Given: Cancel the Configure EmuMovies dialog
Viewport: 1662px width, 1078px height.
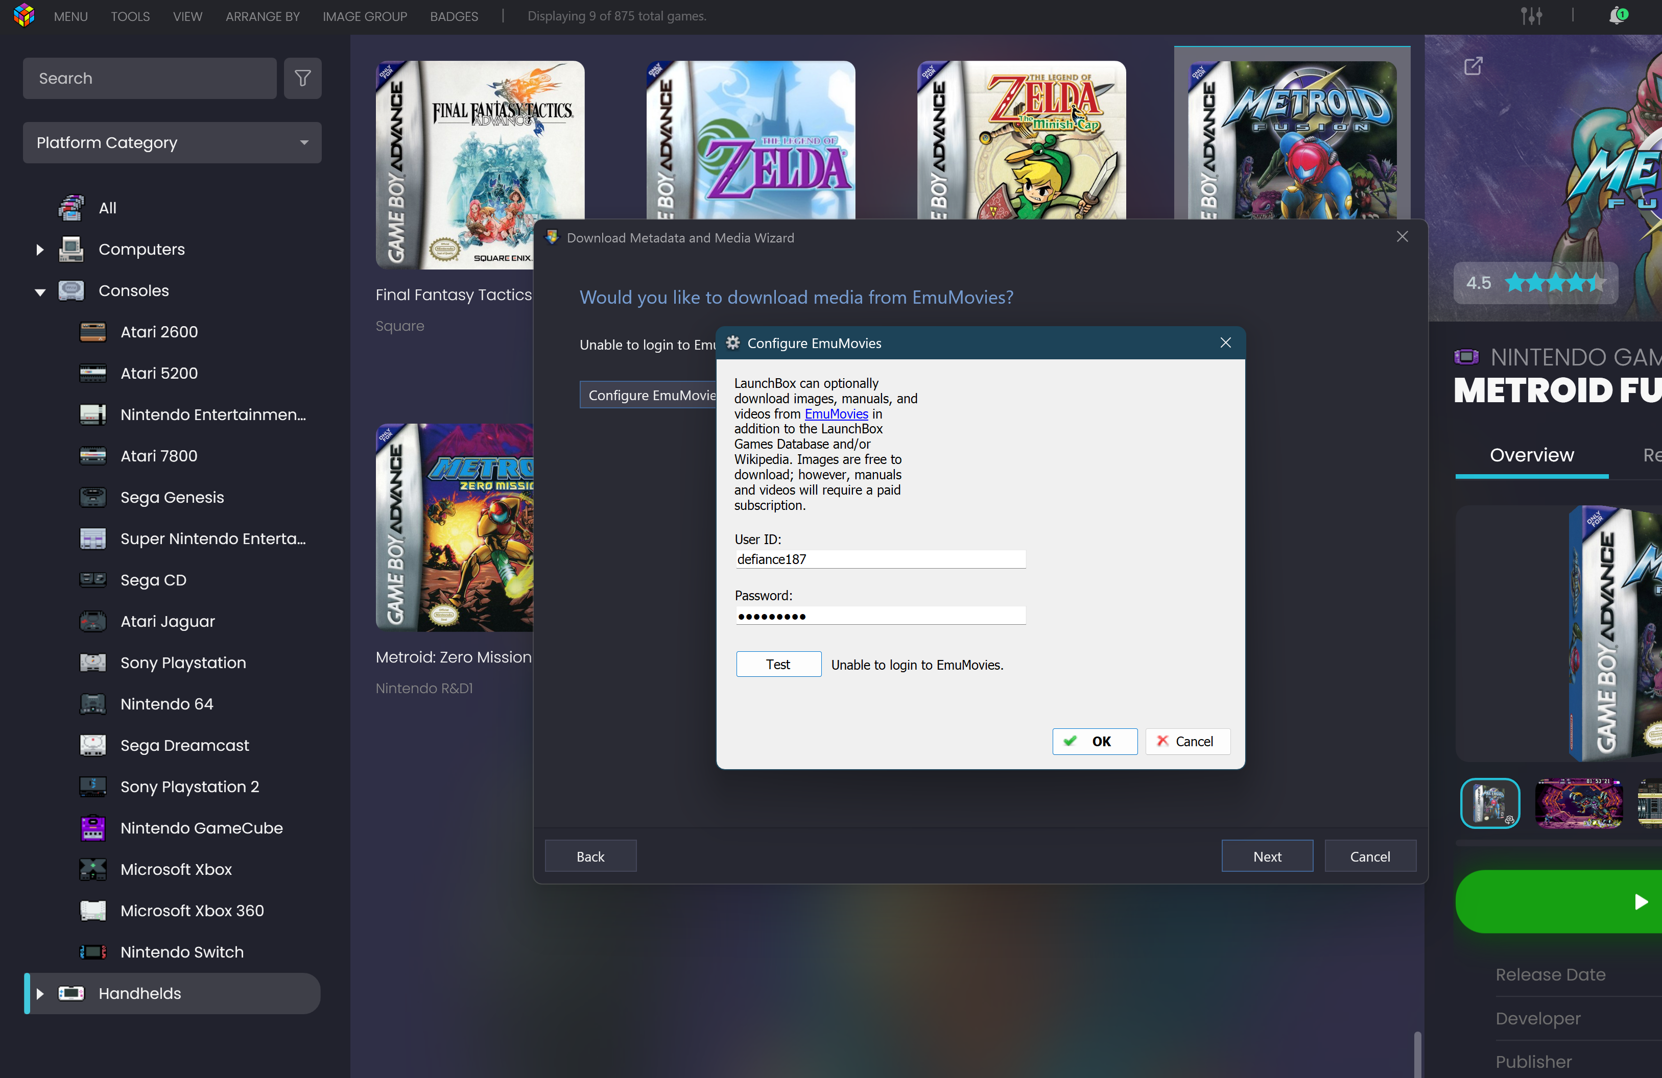Looking at the screenshot, I should click(1187, 741).
